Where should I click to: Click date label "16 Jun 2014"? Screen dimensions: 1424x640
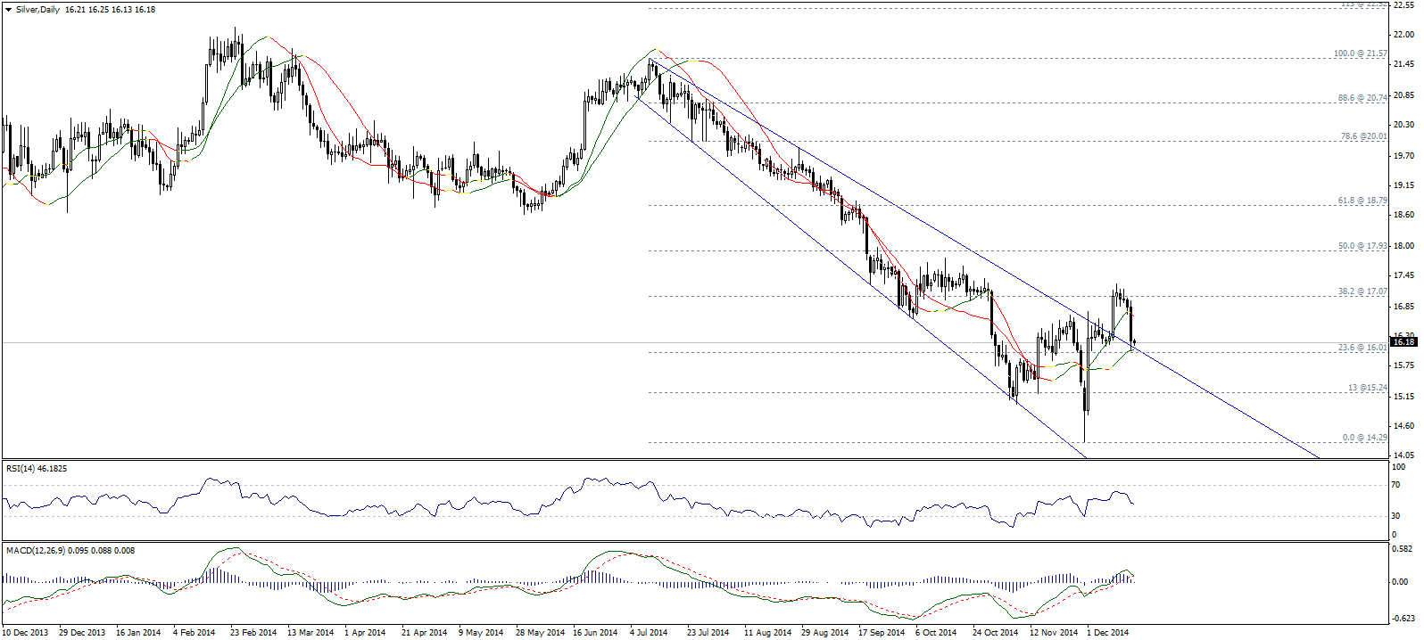tap(595, 633)
